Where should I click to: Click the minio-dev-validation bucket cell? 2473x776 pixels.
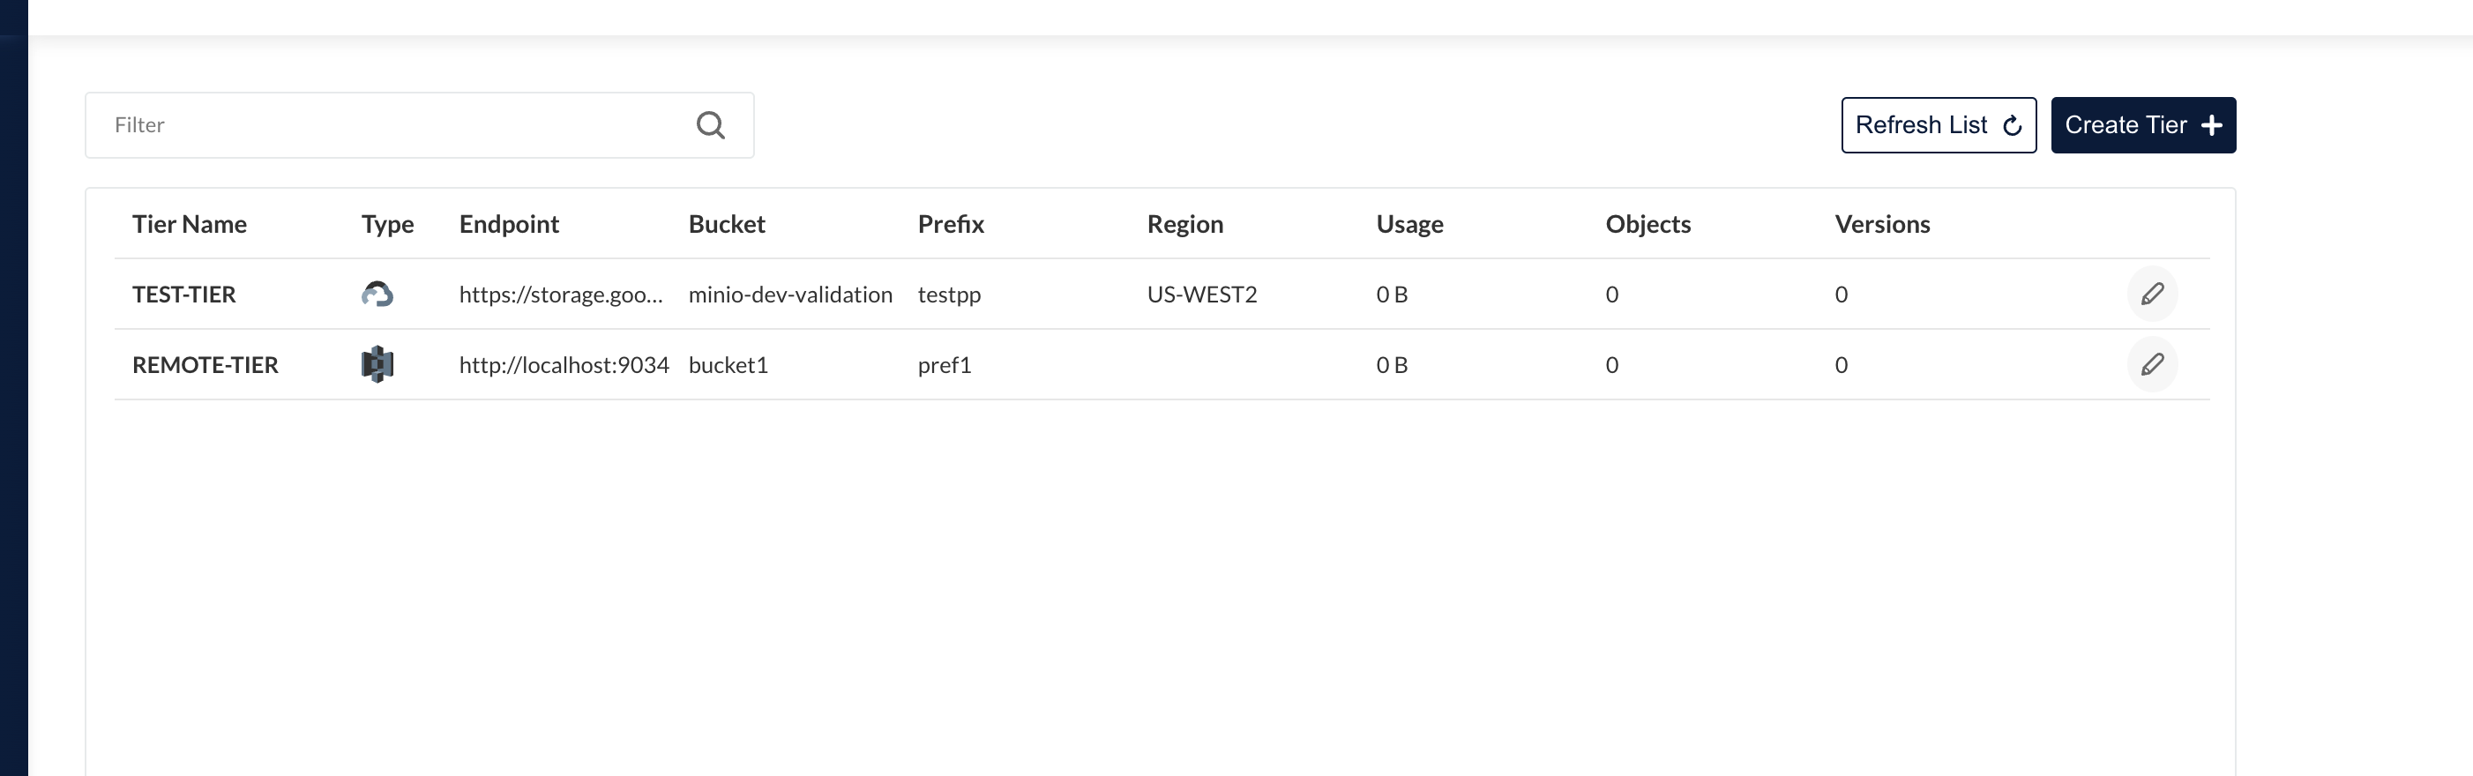pos(790,295)
